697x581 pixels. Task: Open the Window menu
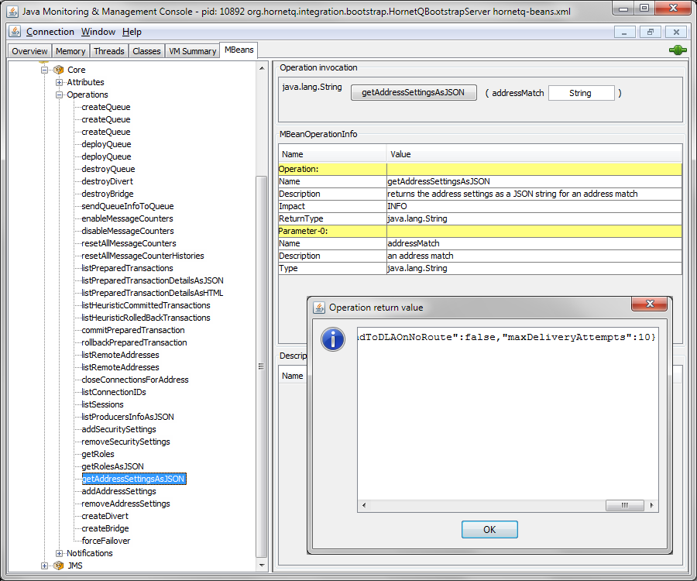(x=98, y=32)
